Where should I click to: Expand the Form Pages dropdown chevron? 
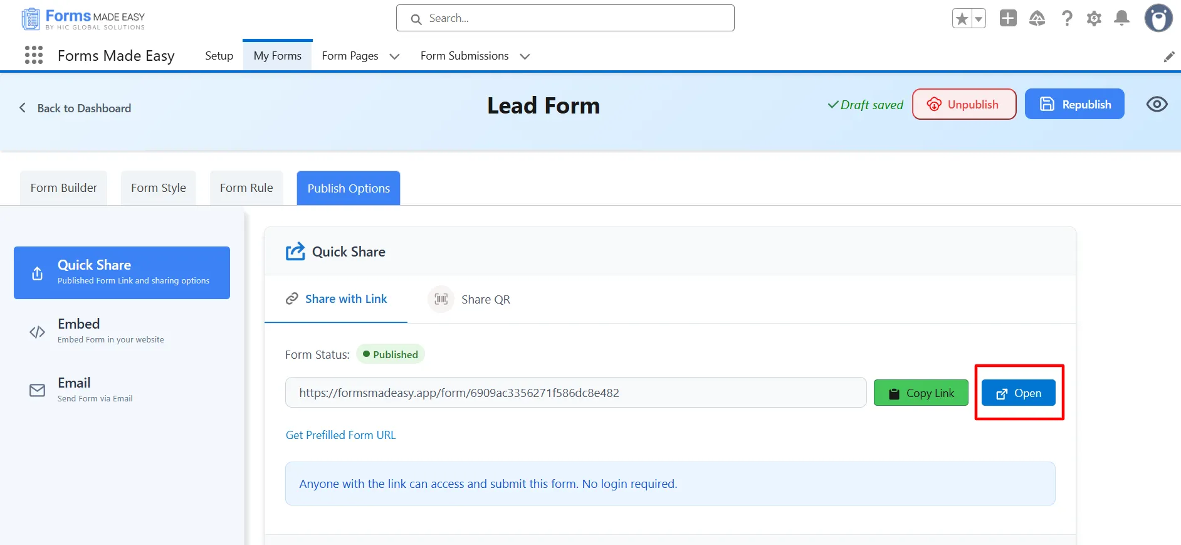pyautogui.click(x=394, y=56)
